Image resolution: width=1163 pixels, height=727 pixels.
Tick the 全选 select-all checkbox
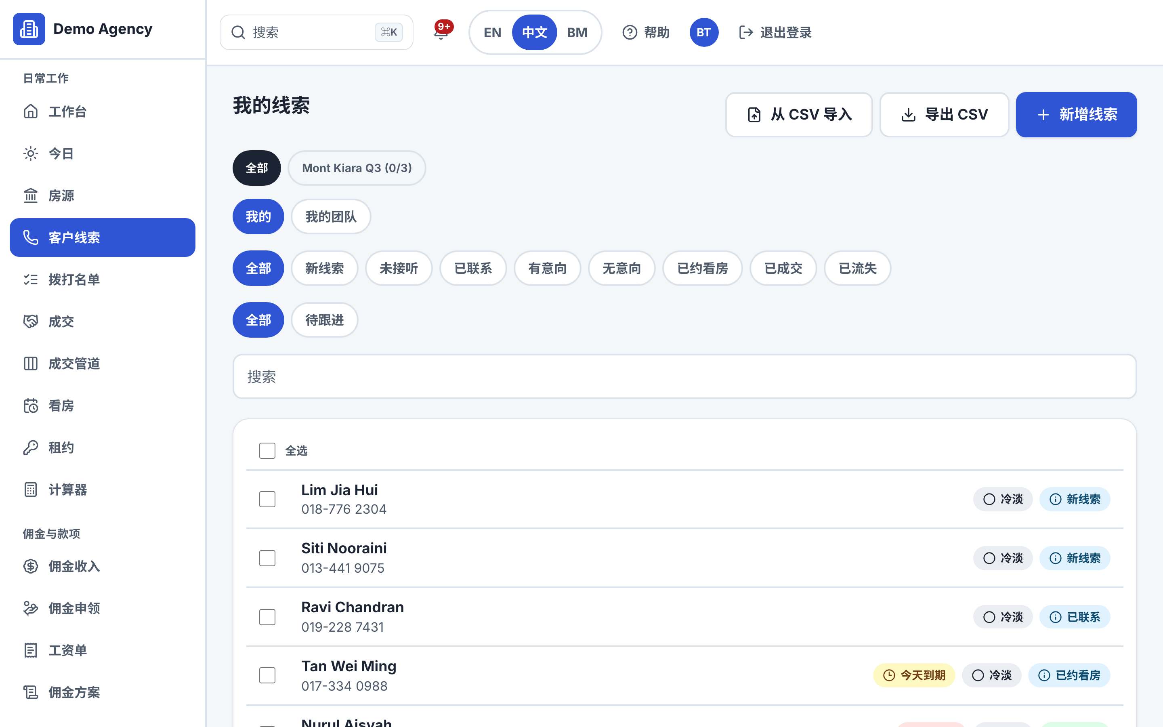coord(267,450)
